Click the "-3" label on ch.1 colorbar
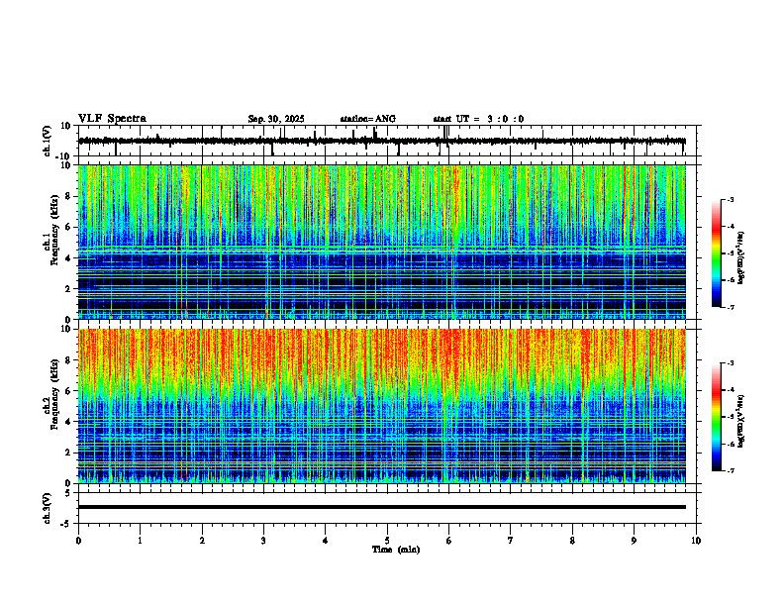Screen dimensions: 784x606 730,200
